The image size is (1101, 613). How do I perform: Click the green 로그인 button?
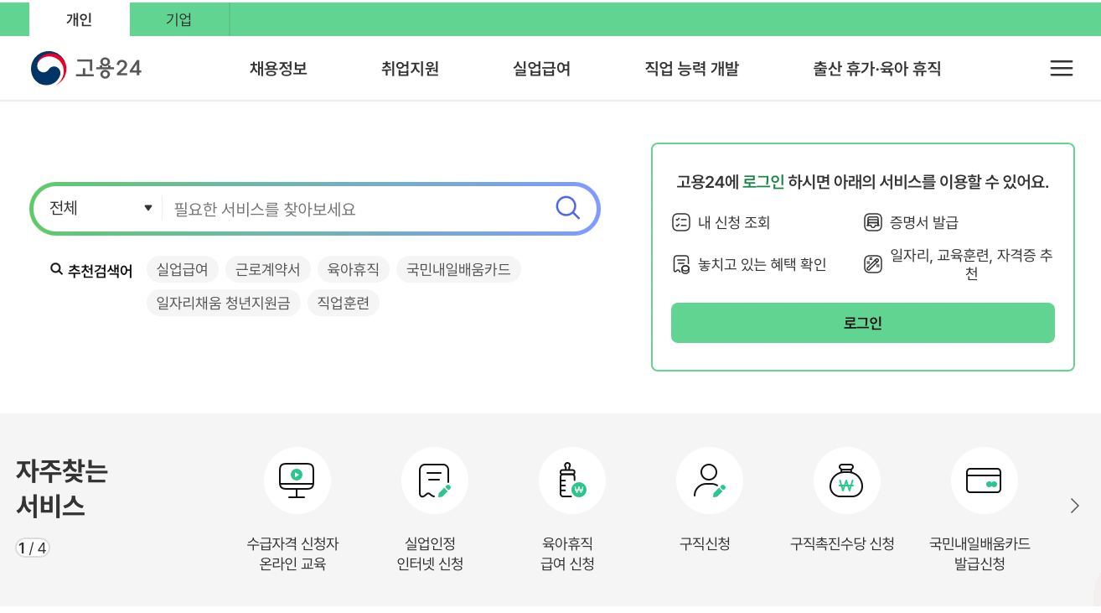tap(863, 323)
